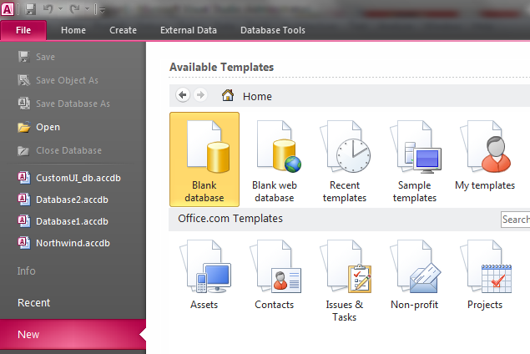
Task: Open the Undo history dropdown arrow
Action: coord(60,9)
